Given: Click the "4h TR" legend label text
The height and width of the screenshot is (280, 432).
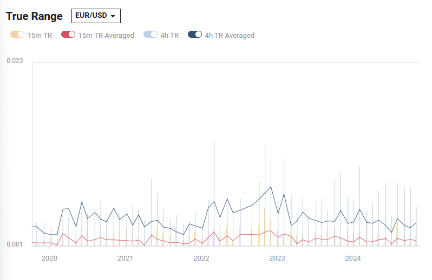Looking at the screenshot, I should tap(169, 36).
